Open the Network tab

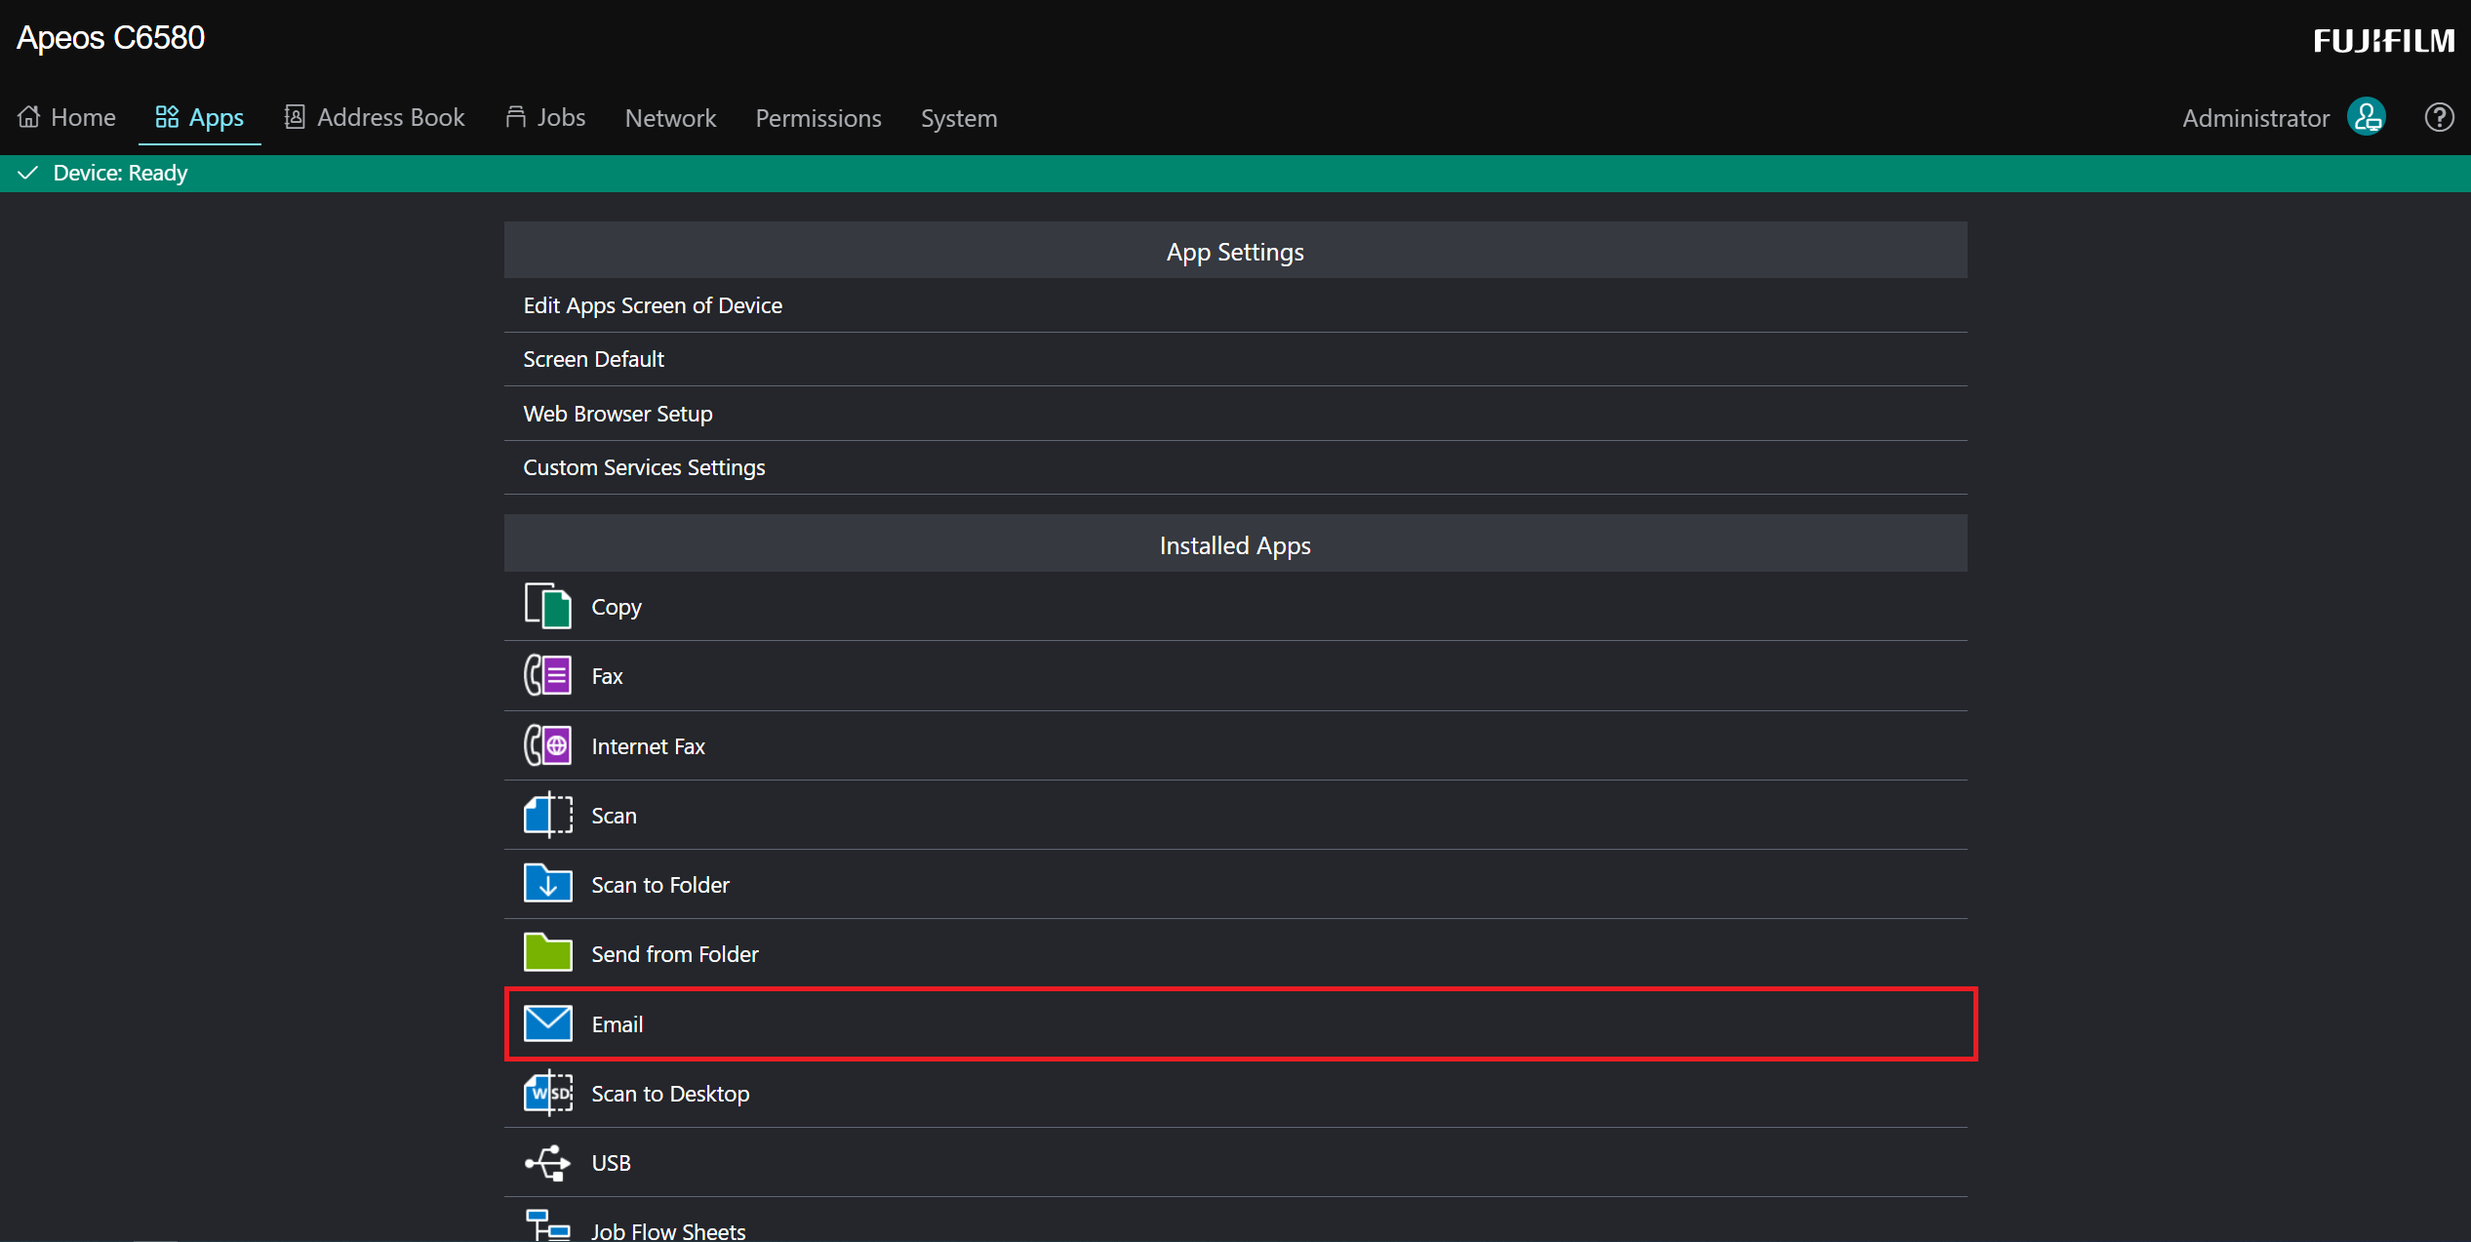click(670, 118)
